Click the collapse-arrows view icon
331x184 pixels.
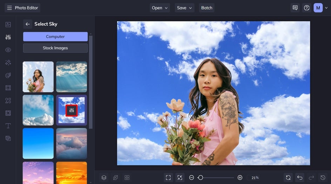[x=180, y=178]
